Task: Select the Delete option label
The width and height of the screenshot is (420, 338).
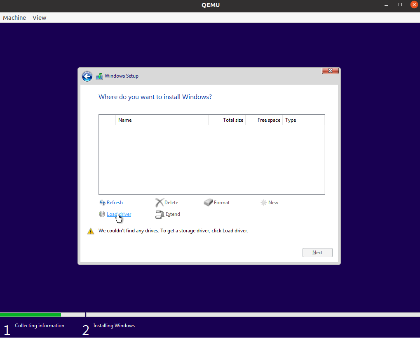Action: coord(171,203)
